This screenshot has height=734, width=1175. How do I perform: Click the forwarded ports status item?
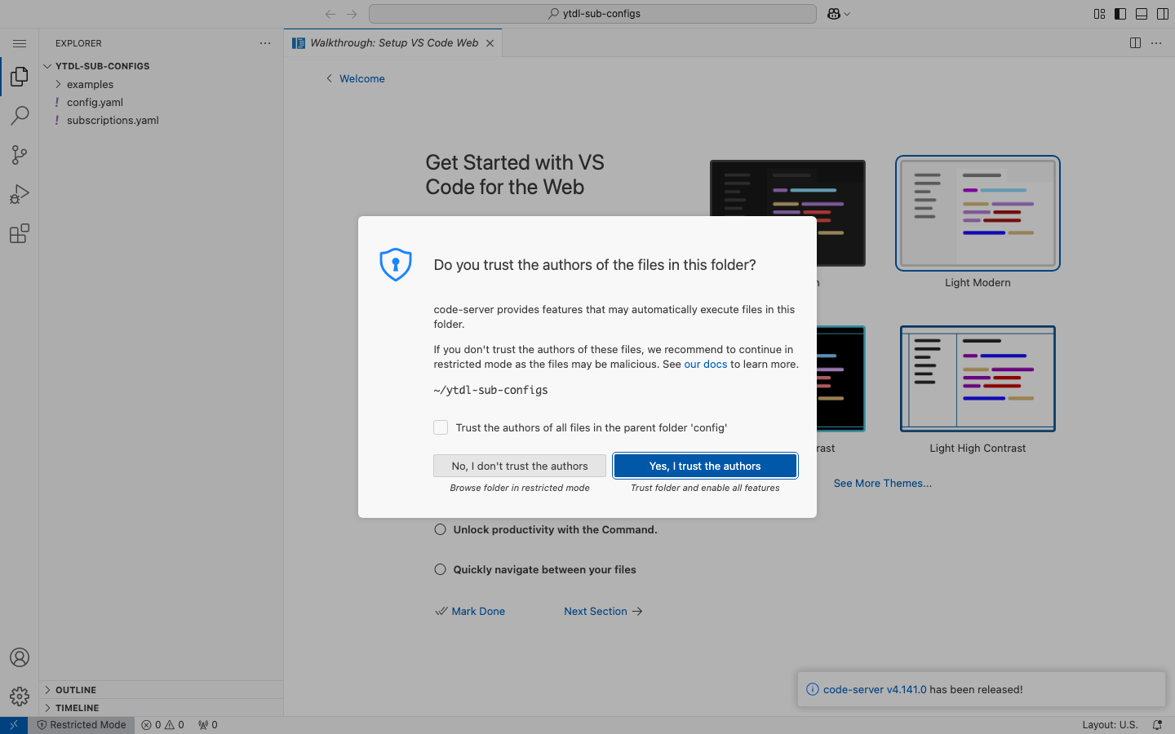click(x=208, y=725)
